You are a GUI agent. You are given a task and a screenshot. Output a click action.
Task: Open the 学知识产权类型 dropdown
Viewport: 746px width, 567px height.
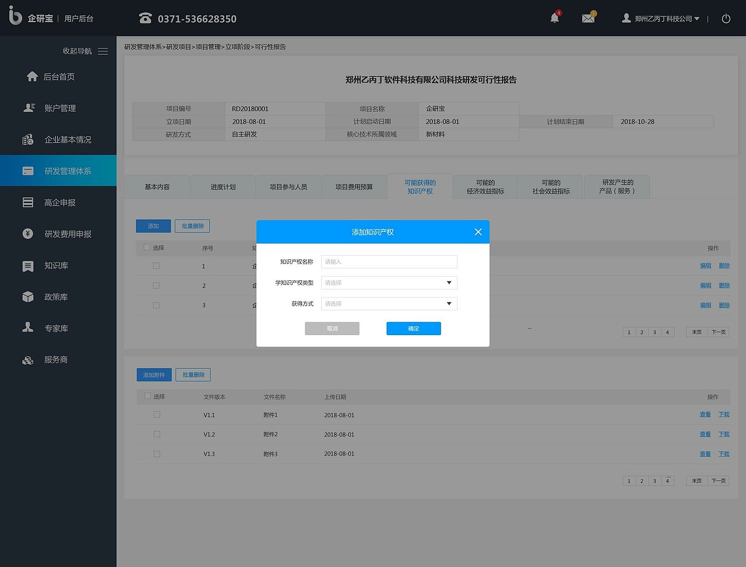click(x=389, y=283)
